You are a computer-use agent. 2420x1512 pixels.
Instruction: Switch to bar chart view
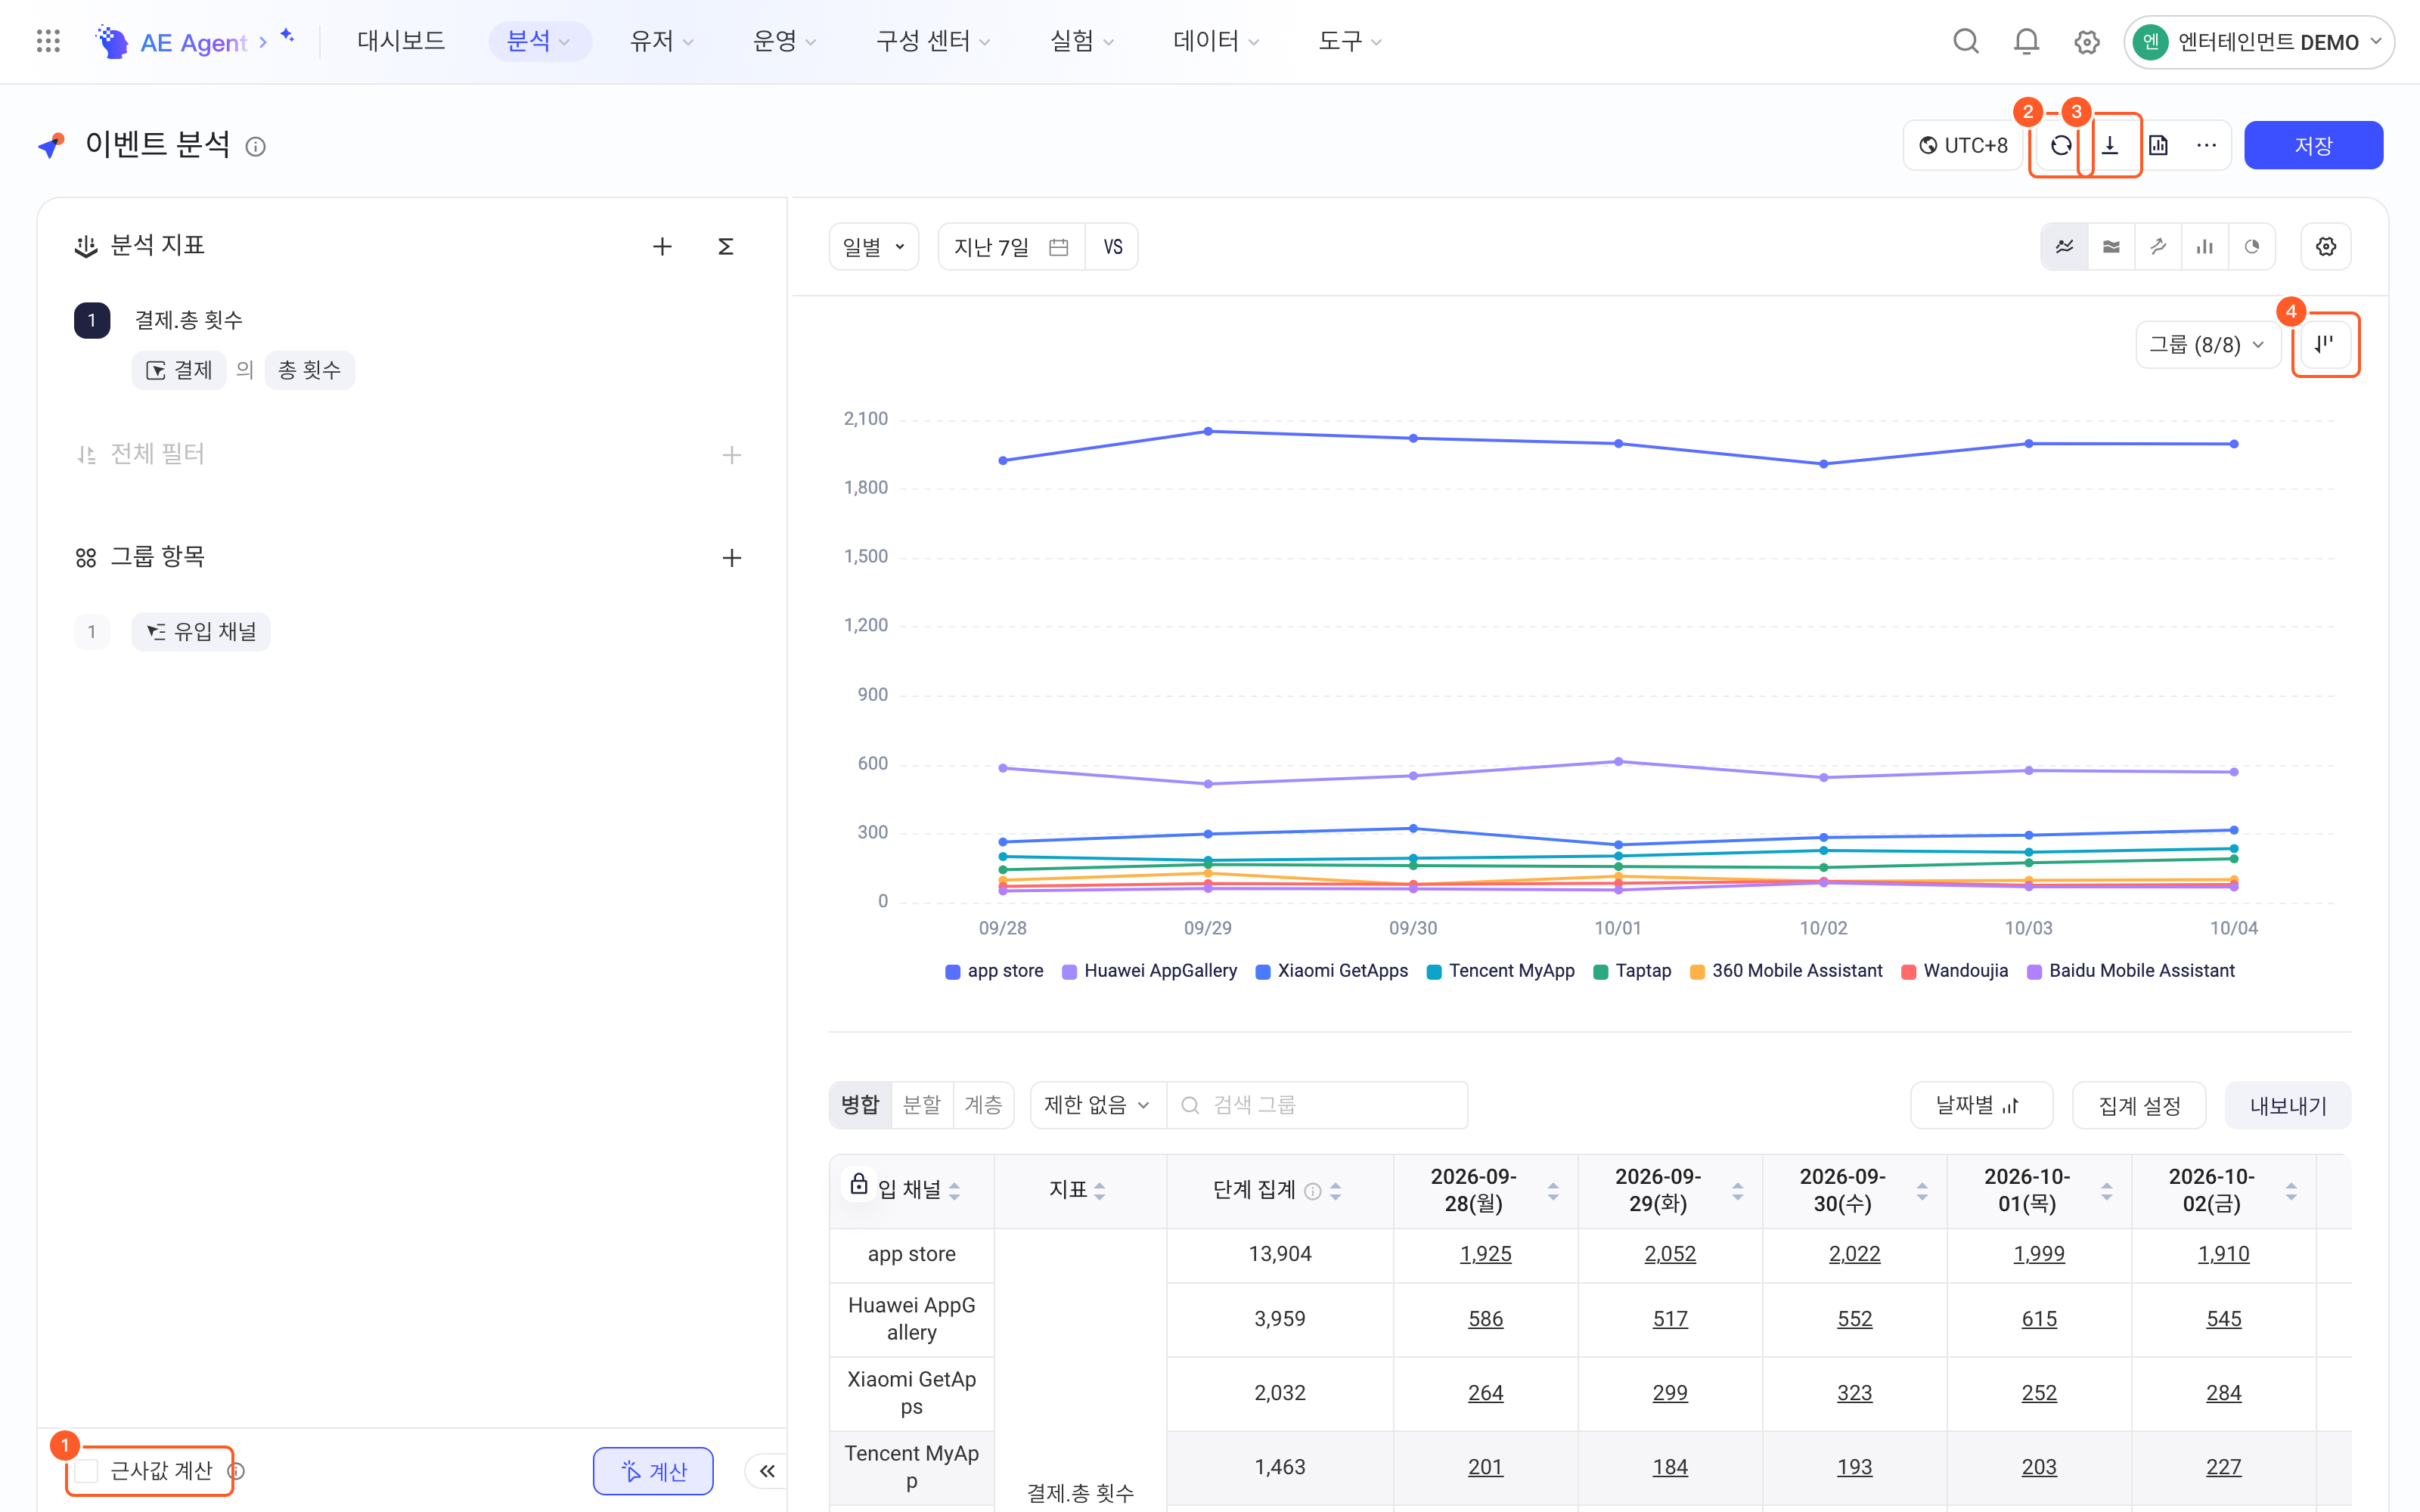(2205, 247)
